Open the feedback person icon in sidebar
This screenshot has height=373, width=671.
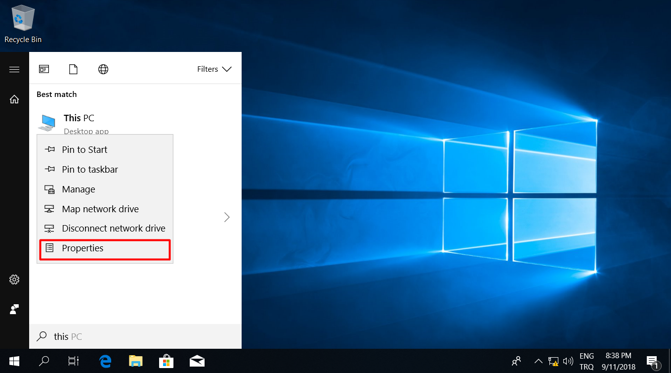pyautogui.click(x=14, y=309)
